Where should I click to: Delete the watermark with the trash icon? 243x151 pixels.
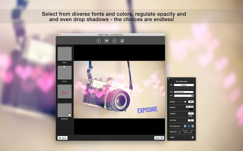(193, 137)
